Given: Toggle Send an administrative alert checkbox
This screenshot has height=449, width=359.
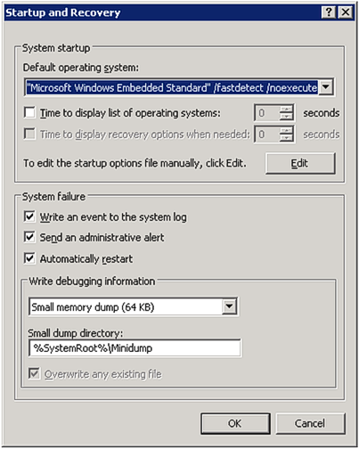Looking at the screenshot, I should (x=29, y=237).
